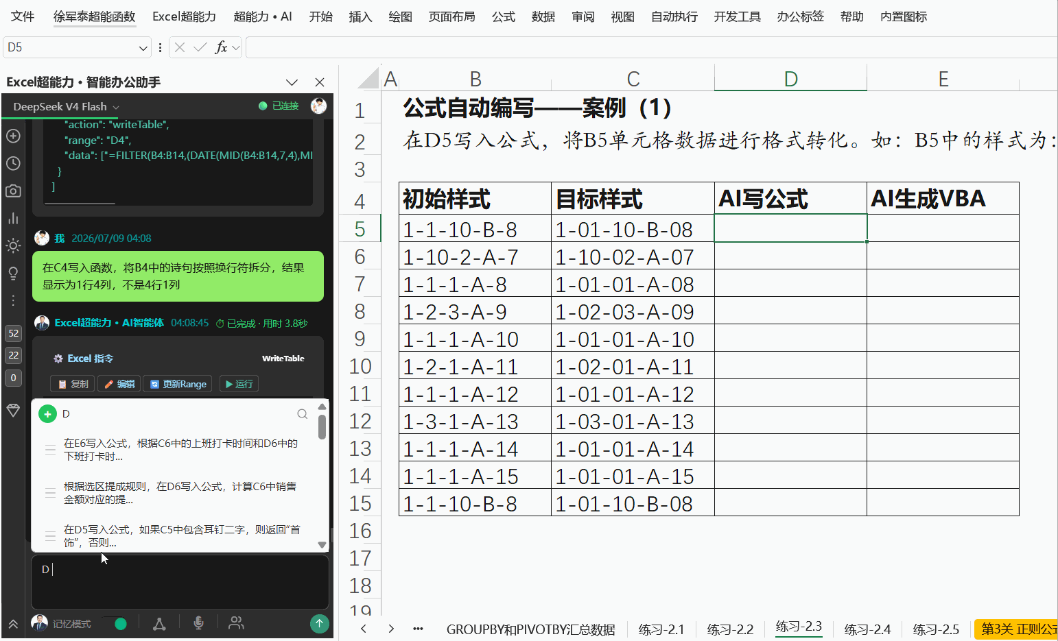Click the cancel X icon in formula bar
The height and width of the screenshot is (641, 1058).
[x=180, y=47]
